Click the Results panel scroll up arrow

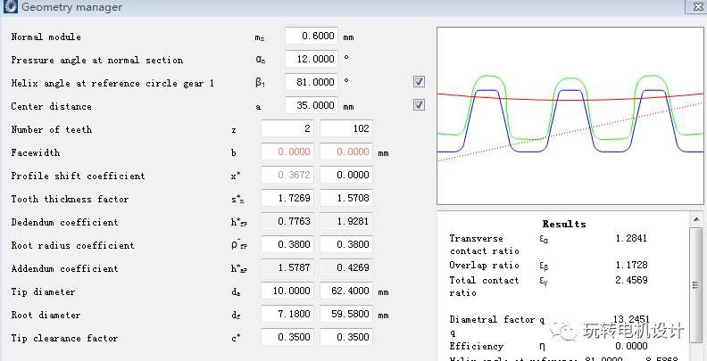(695, 218)
